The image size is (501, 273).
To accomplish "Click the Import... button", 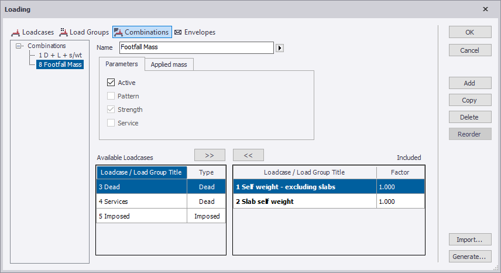I will pyautogui.click(x=469, y=240).
